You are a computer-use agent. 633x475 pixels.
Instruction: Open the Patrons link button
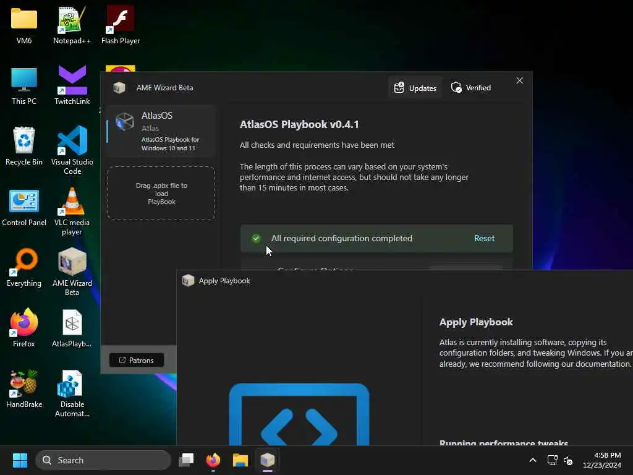(137, 361)
